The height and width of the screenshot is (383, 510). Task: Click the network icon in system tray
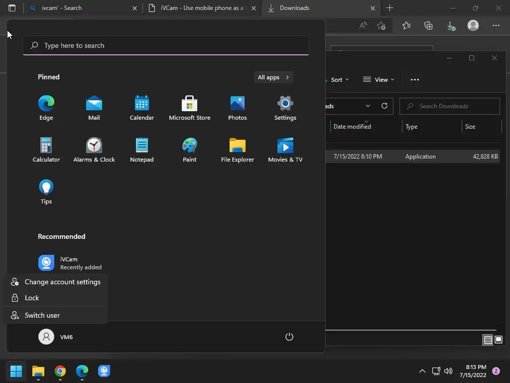click(436, 371)
